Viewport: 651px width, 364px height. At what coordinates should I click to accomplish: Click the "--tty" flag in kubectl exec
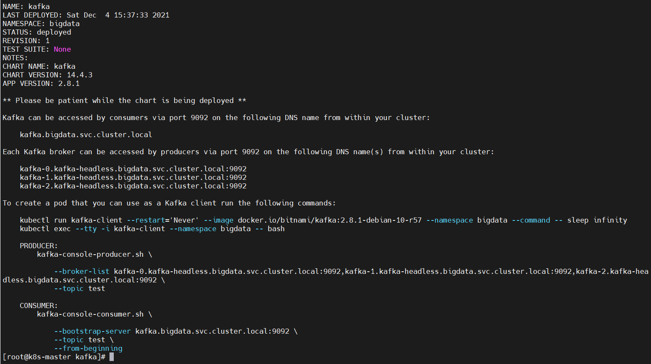86,229
